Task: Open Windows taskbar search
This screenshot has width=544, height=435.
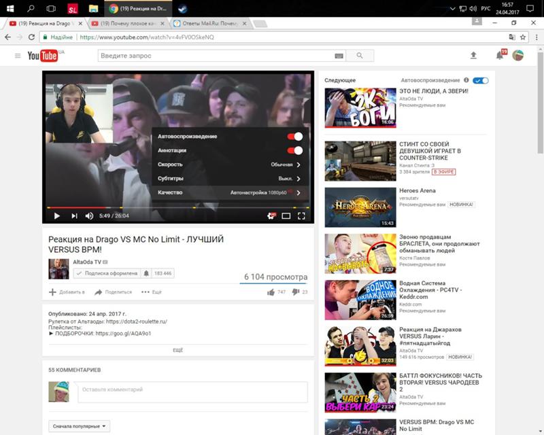Action: coord(31,8)
